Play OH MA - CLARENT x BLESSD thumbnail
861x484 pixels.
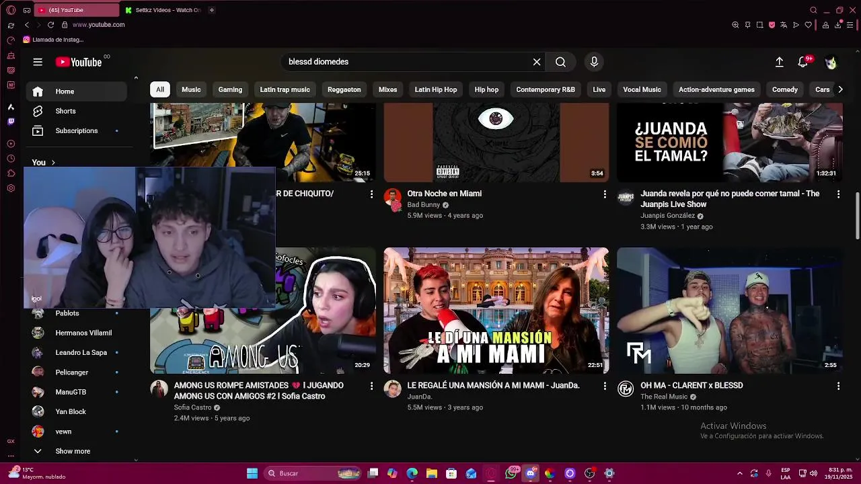click(729, 311)
